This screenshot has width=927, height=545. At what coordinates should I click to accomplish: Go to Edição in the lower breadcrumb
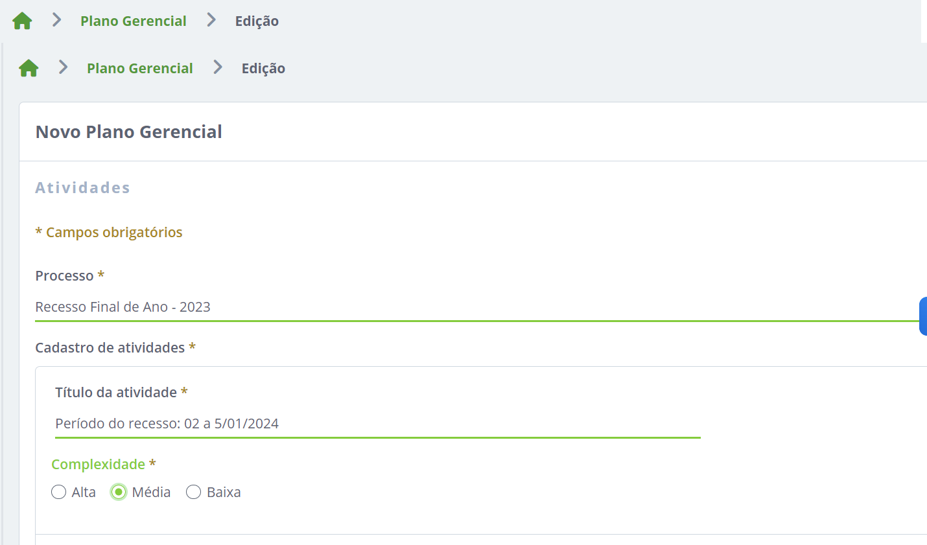tap(263, 69)
